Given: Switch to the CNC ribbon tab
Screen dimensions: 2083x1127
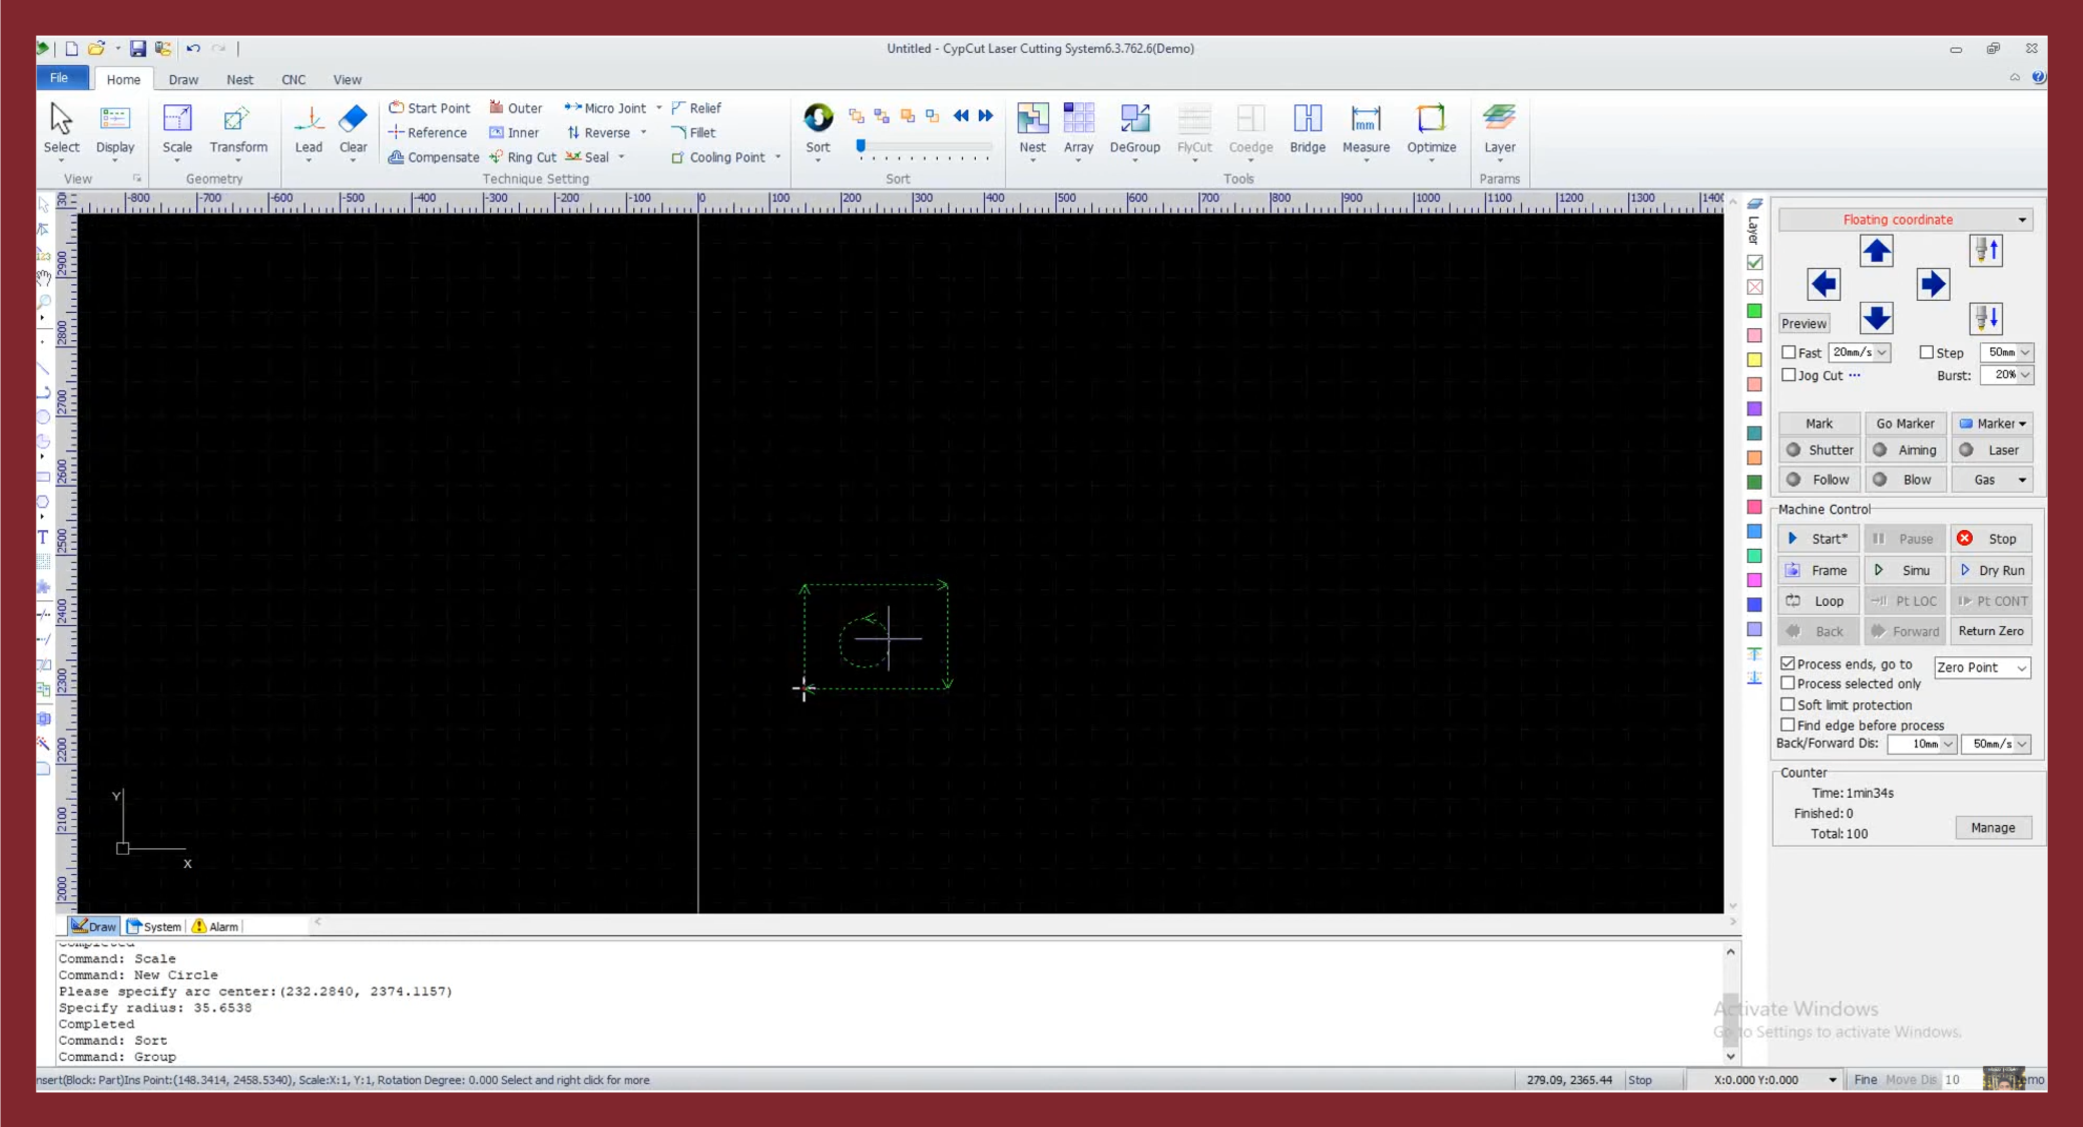Looking at the screenshot, I should pyautogui.click(x=293, y=79).
